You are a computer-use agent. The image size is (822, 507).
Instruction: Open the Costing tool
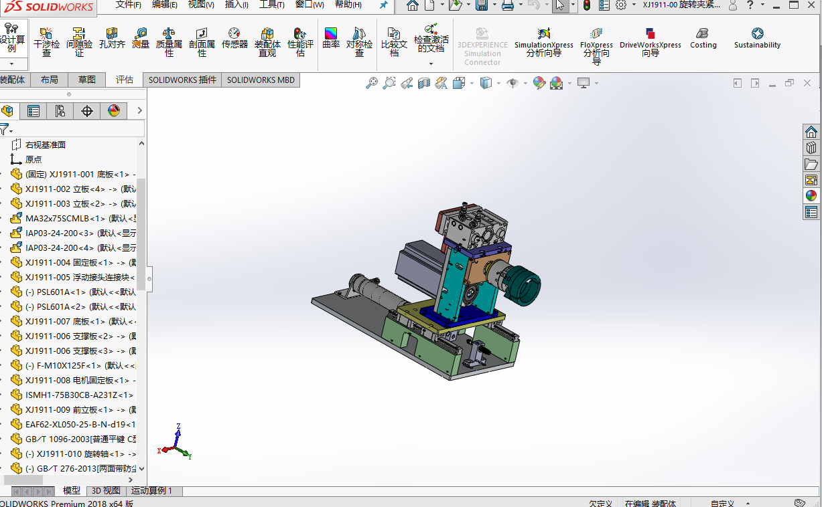point(703,39)
